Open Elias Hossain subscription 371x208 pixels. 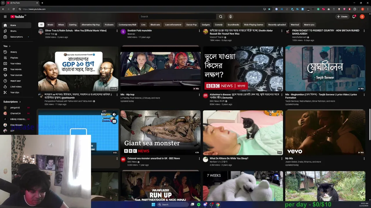pos(16,125)
